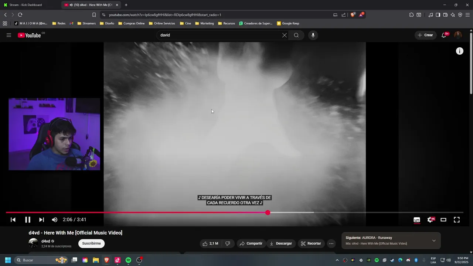Open more actions three-dot menu
473x266 pixels.
[331, 243]
